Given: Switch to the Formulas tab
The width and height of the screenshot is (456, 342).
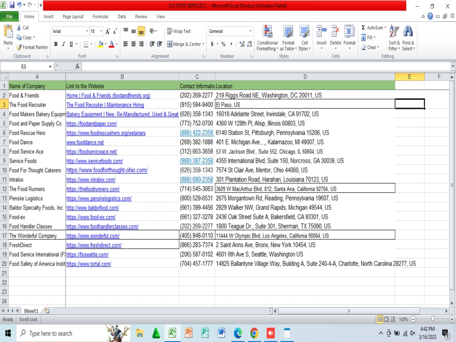Looking at the screenshot, I should 100,16.
